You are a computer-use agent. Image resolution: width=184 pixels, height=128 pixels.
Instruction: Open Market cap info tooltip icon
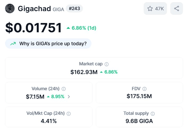[x=107, y=64]
